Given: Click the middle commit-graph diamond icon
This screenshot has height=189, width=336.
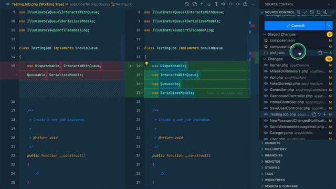Looking at the screenshot, I should 230,4.
